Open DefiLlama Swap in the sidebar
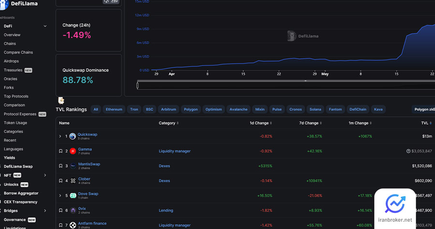The image size is (435, 229). tap(18, 167)
